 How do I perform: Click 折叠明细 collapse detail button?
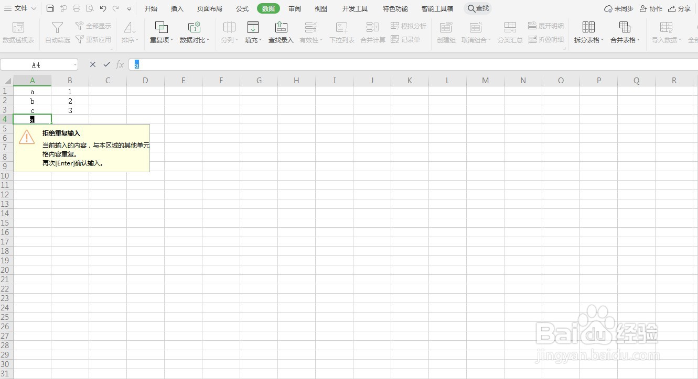pos(546,39)
